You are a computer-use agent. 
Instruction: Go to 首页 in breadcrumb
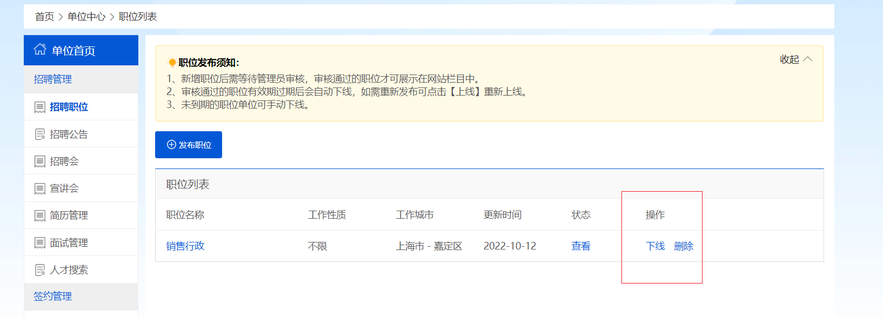44,17
